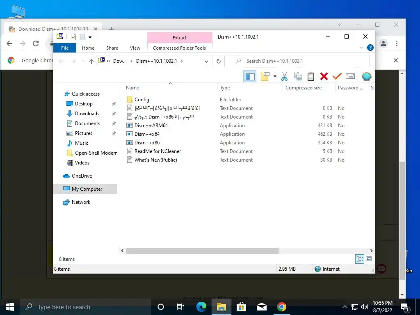The image size is (420, 315).
Task: Open Task View on the taskbar
Action: click(180, 307)
